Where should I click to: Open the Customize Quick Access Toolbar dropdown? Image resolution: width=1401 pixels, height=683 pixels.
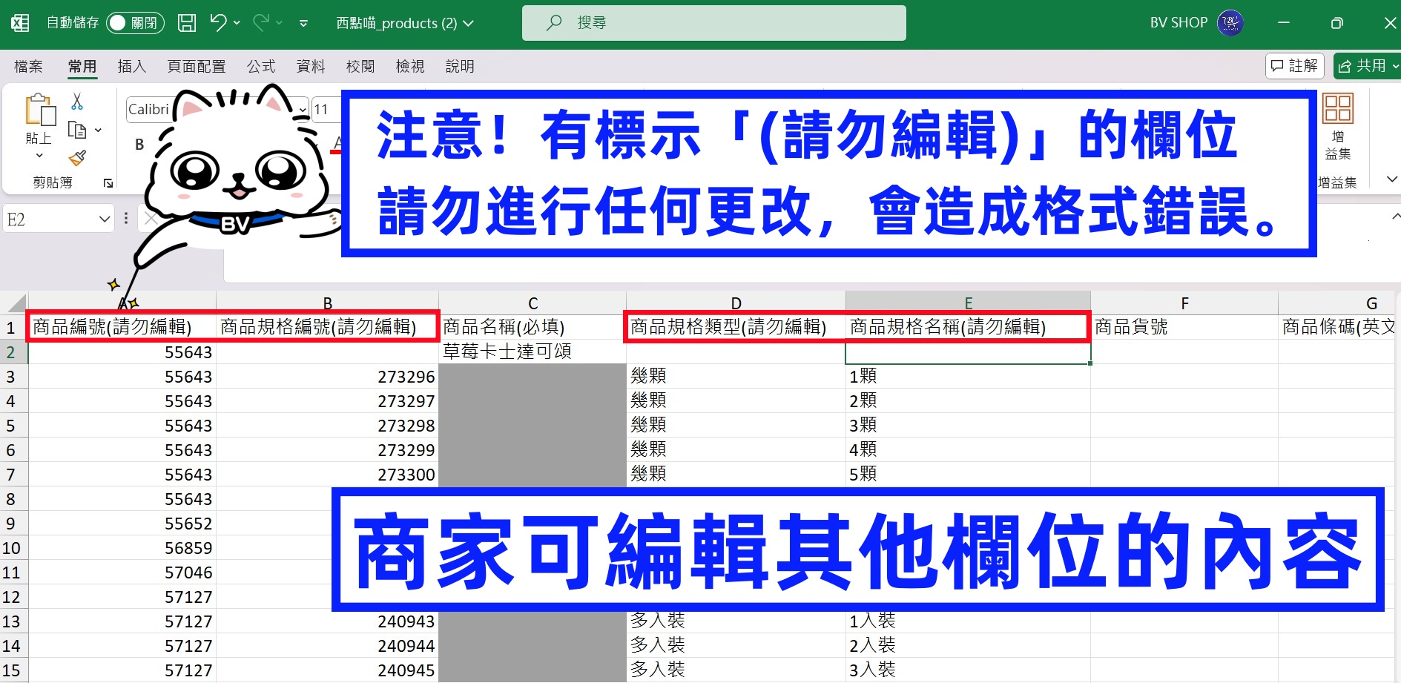(x=303, y=23)
